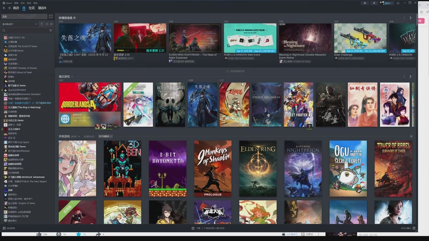Open the games filter dropdown in the sidebar

coord(20,24)
